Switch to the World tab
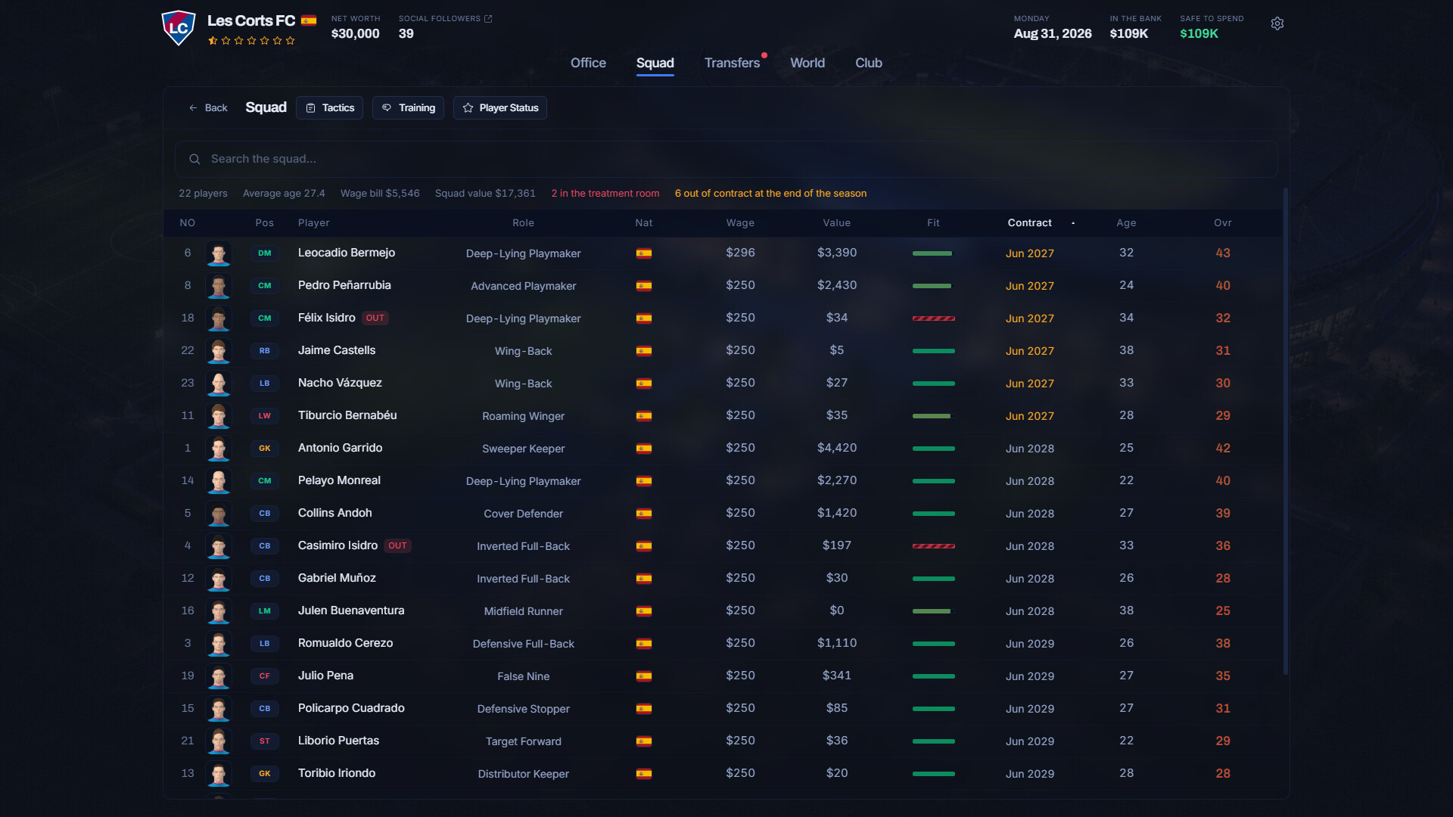1453x817 pixels. [807, 63]
